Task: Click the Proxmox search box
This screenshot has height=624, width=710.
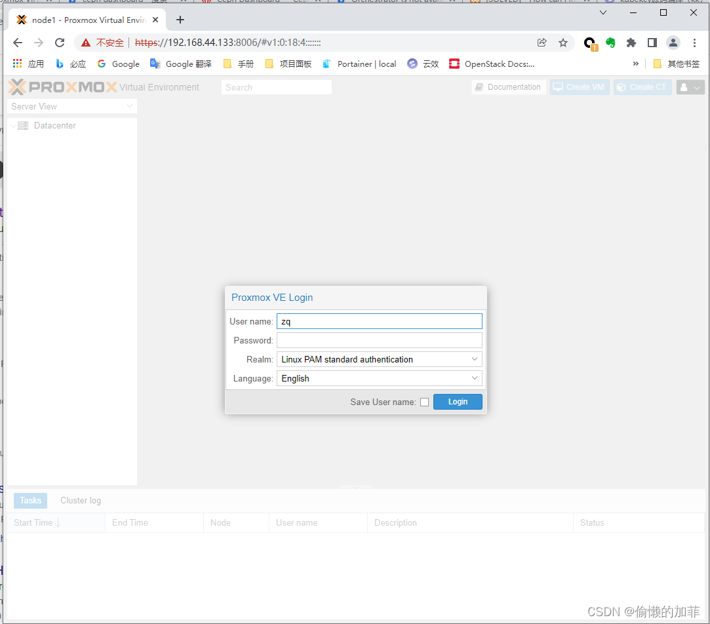Action: [x=276, y=87]
